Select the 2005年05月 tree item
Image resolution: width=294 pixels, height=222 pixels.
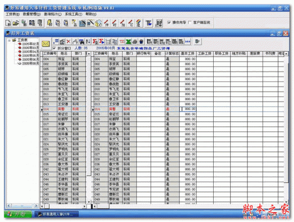coord(30,56)
